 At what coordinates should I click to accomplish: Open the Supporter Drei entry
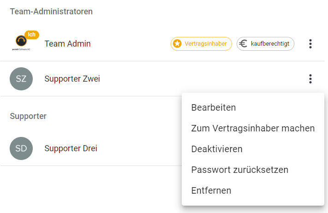(71, 148)
